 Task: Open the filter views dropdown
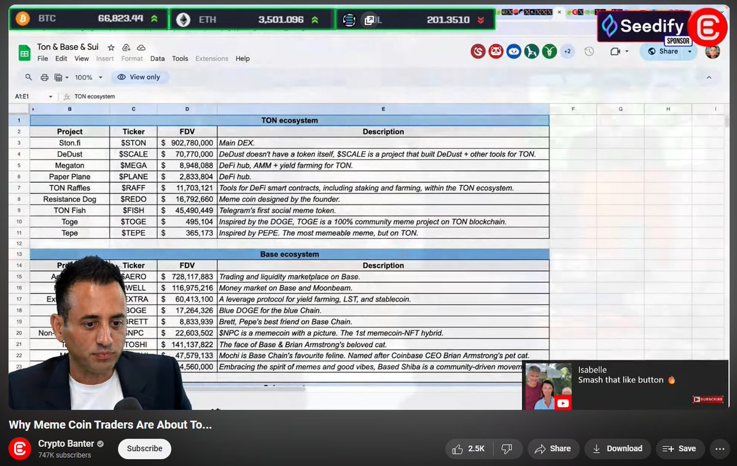(x=61, y=77)
